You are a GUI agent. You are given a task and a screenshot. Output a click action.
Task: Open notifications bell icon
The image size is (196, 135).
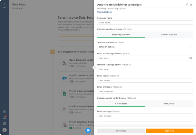[x=5, y=118]
